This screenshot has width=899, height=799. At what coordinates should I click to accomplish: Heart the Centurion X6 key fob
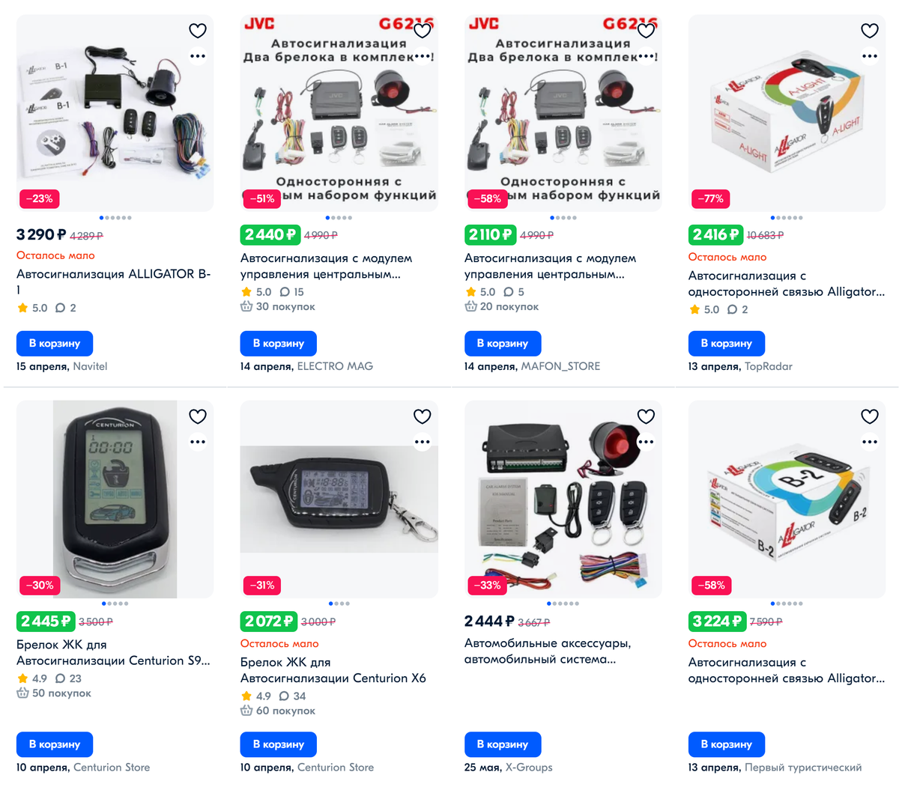click(x=423, y=416)
